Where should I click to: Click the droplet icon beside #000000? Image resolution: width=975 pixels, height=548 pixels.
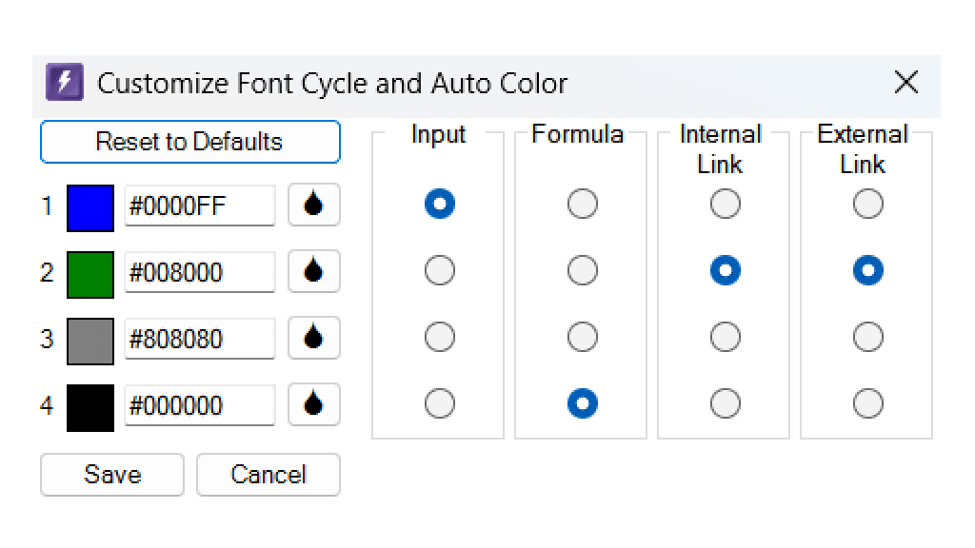coord(313,403)
